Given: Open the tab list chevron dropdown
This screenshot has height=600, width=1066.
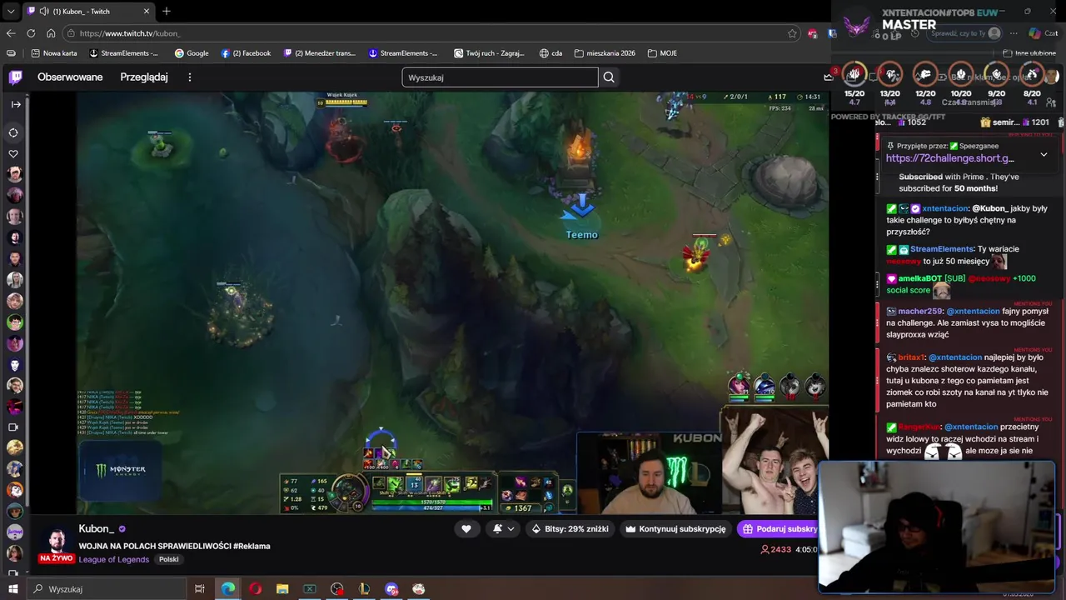Looking at the screenshot, I should pyautogui.click(x=10, y=11).
